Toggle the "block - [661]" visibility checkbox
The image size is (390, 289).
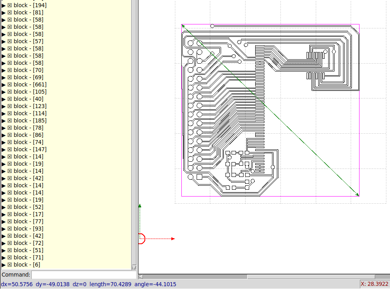tap(9, 84)
